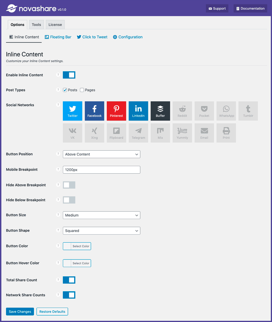Click help icon next to Button Size
Viewport: 272px width, 322px height.
pyautogui.click(x=58, y=215)
